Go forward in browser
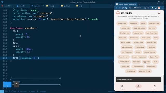 120,8
